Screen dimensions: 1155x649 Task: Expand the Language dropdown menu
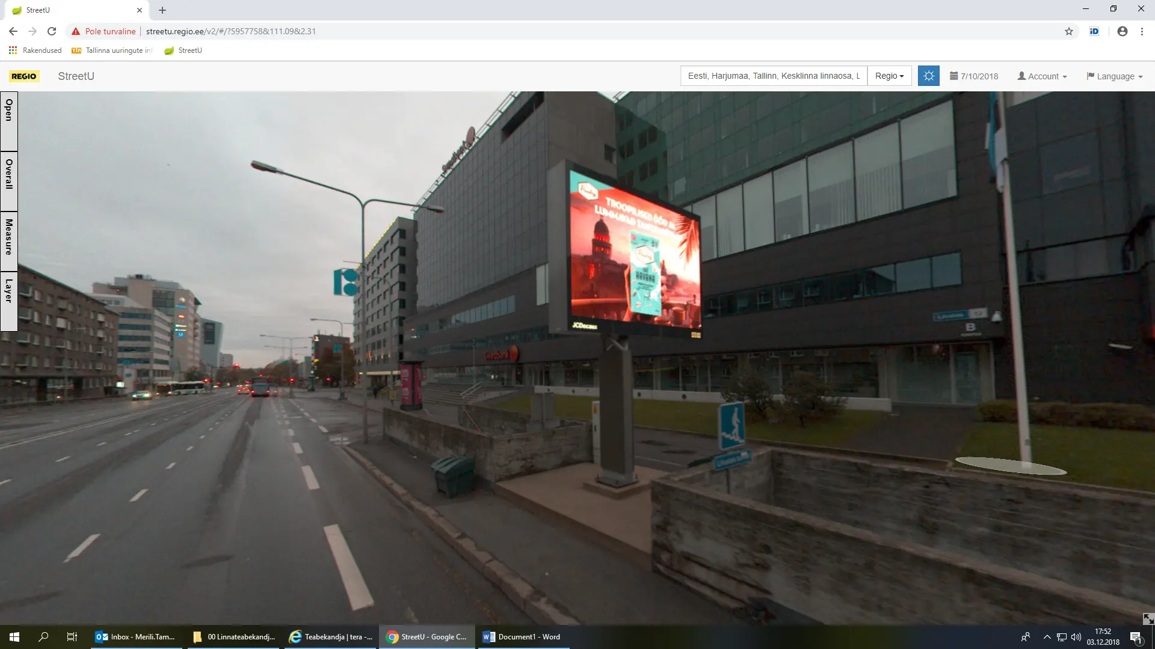[1114, 76]
